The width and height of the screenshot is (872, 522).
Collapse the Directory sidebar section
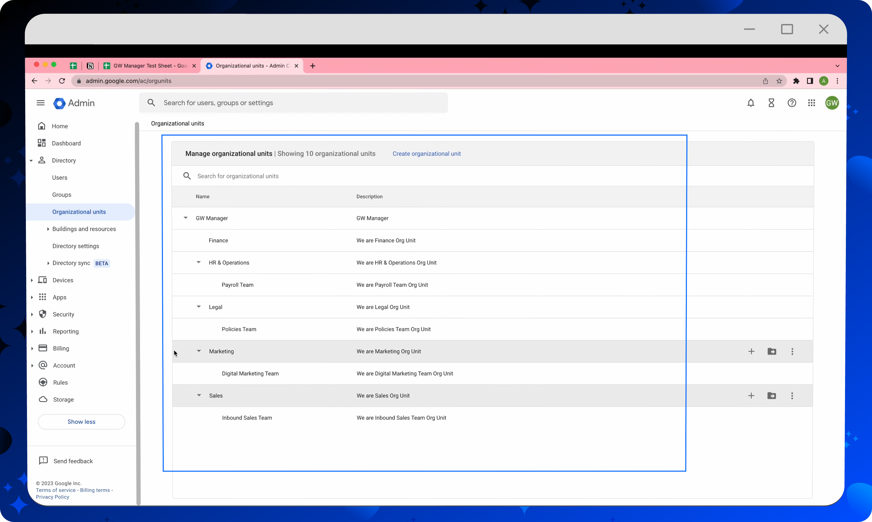31,161
